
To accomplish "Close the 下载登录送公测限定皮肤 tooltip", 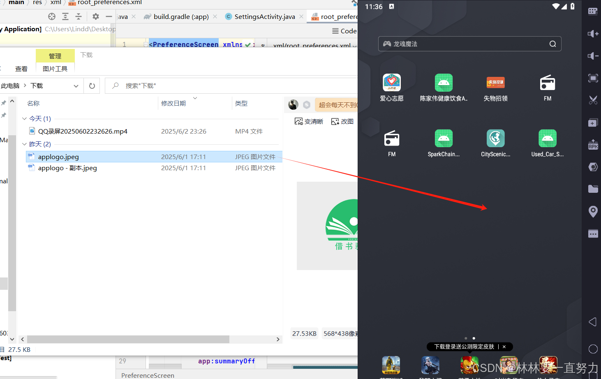I will tap(504, 347).
